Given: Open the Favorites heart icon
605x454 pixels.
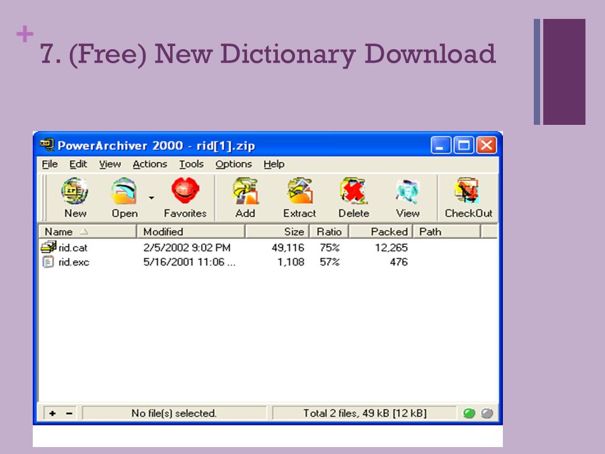Looking at the screenshot, I should pyautogui.click(x=185, y=190).
